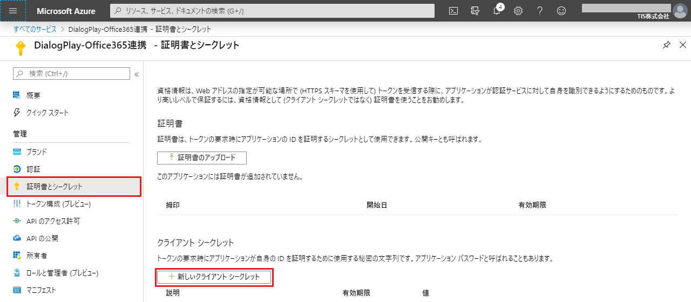
Task: Focus the sidebar 検索 (Ctrl+/) field
Action: (71, 73)
